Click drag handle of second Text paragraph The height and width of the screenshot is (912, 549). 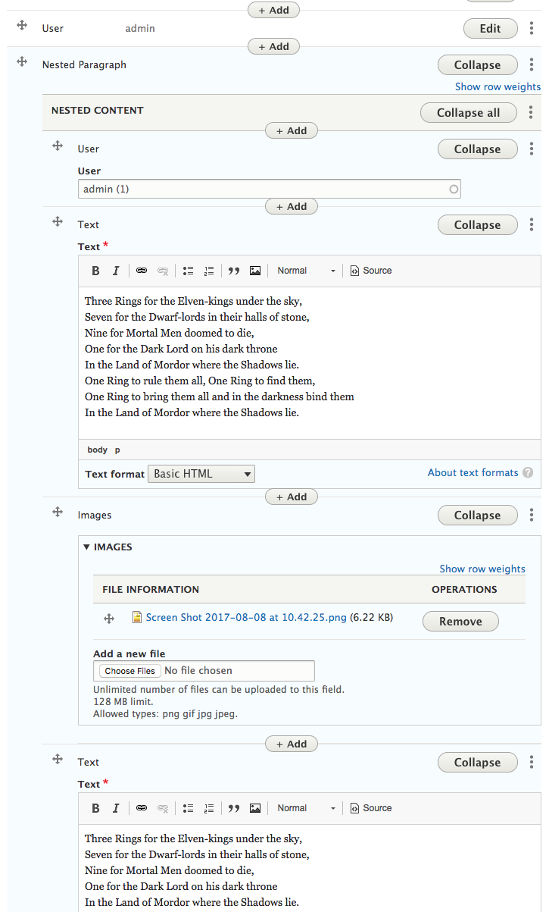57,759
